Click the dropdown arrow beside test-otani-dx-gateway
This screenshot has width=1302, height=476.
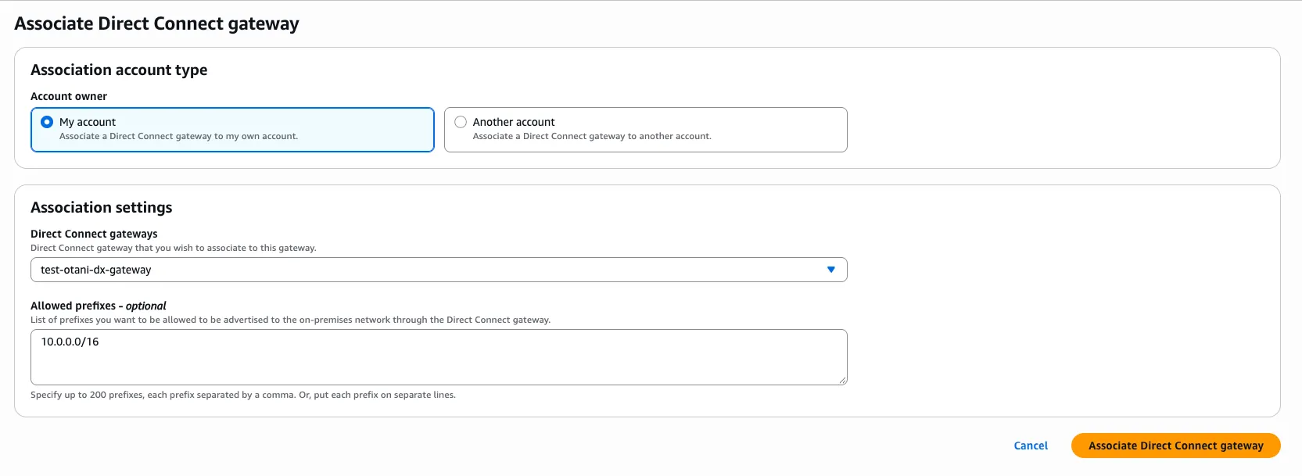coord(831,270)
